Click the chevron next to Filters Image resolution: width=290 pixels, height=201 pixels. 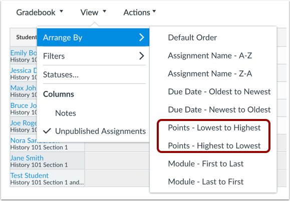coord(142,56)
